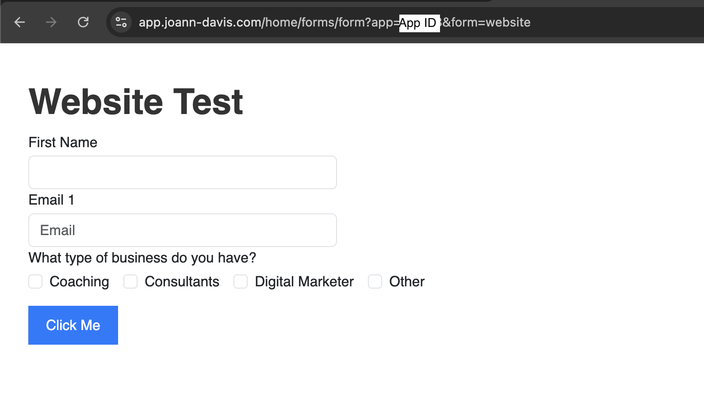Click the First Name field label
This screenshot has width=704, height=403.
[x=63, y=142]
